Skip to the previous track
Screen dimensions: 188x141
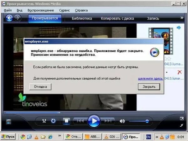80,121
